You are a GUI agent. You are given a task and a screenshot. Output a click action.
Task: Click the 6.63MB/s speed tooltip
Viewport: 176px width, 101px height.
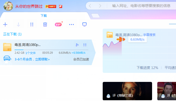point(137,40)
